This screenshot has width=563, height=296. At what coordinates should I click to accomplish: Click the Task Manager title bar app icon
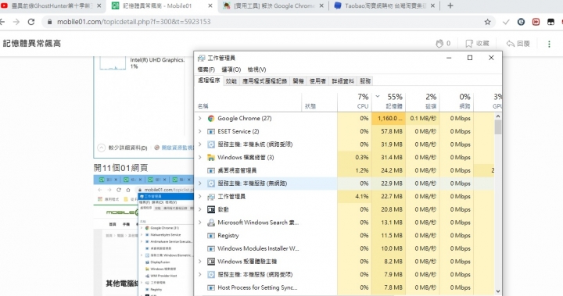202,58
